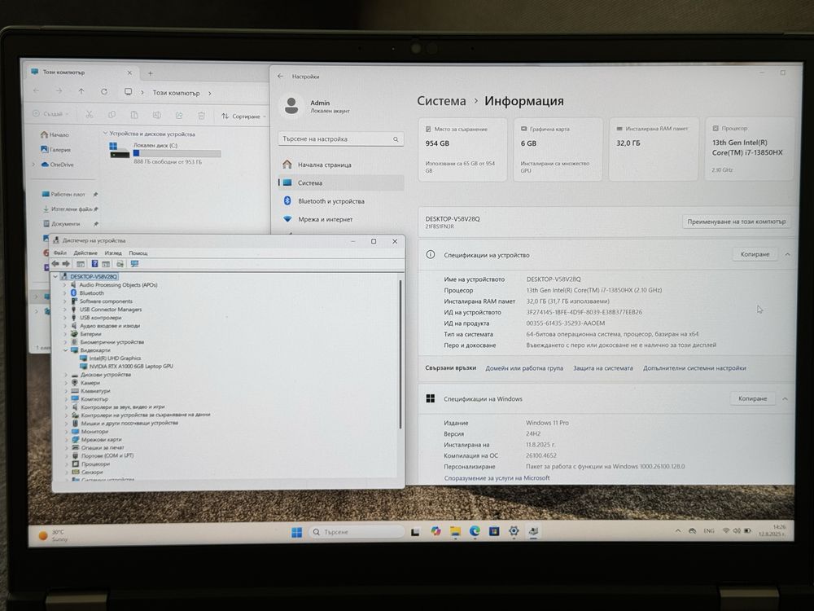Collapse Устройства и дискови устройства group

tap(105, 134)
